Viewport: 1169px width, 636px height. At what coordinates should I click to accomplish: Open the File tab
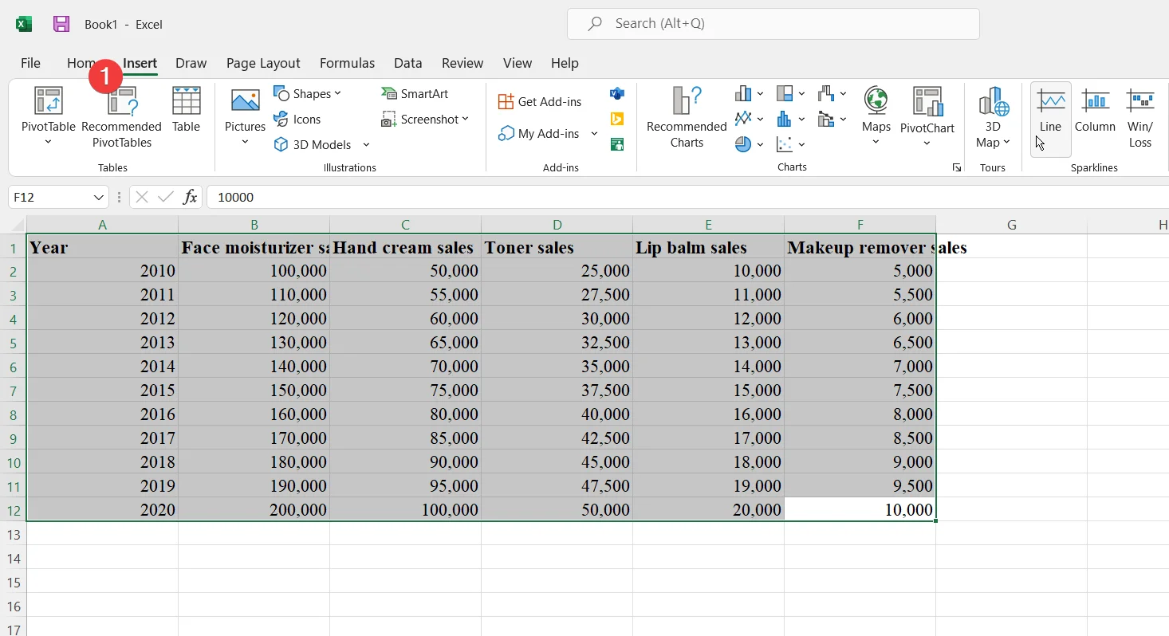[x=30, y=63]
